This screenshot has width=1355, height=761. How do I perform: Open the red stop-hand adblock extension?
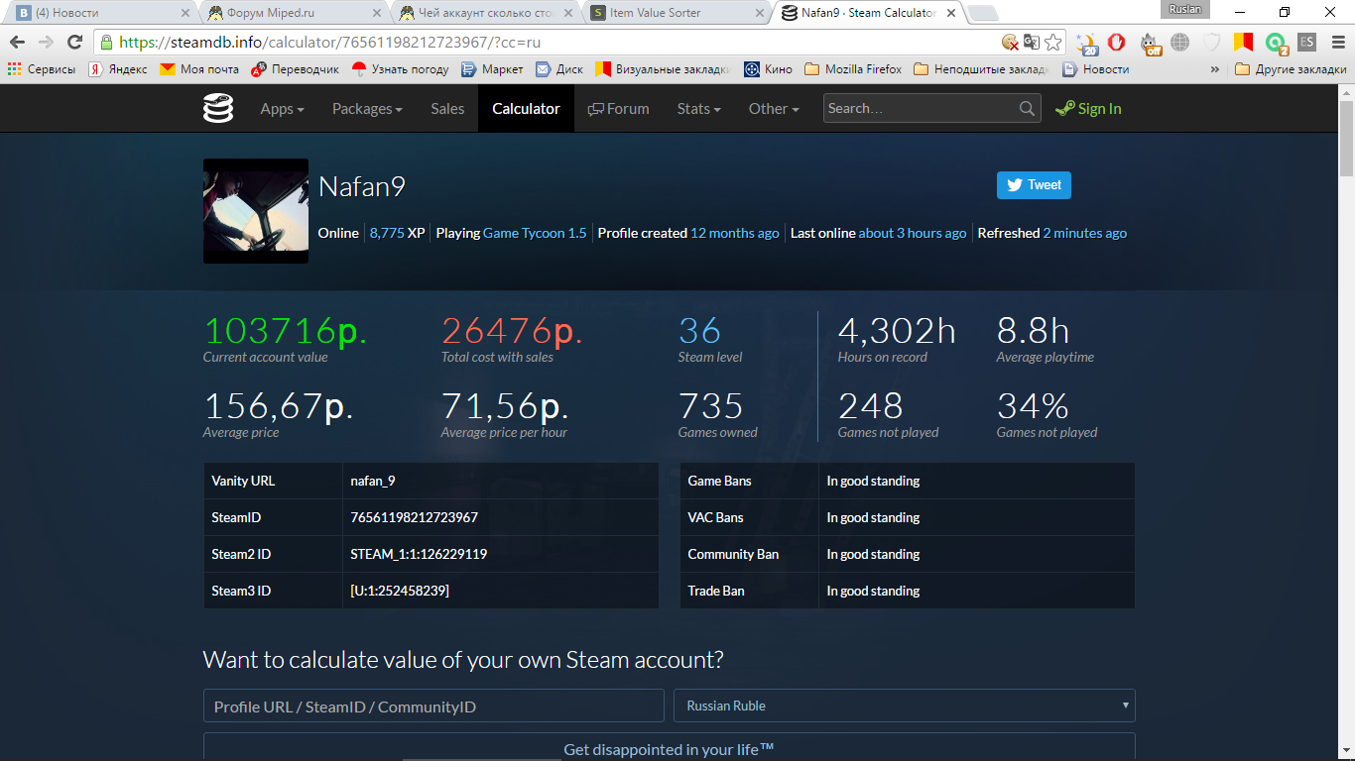point(1116,42)
